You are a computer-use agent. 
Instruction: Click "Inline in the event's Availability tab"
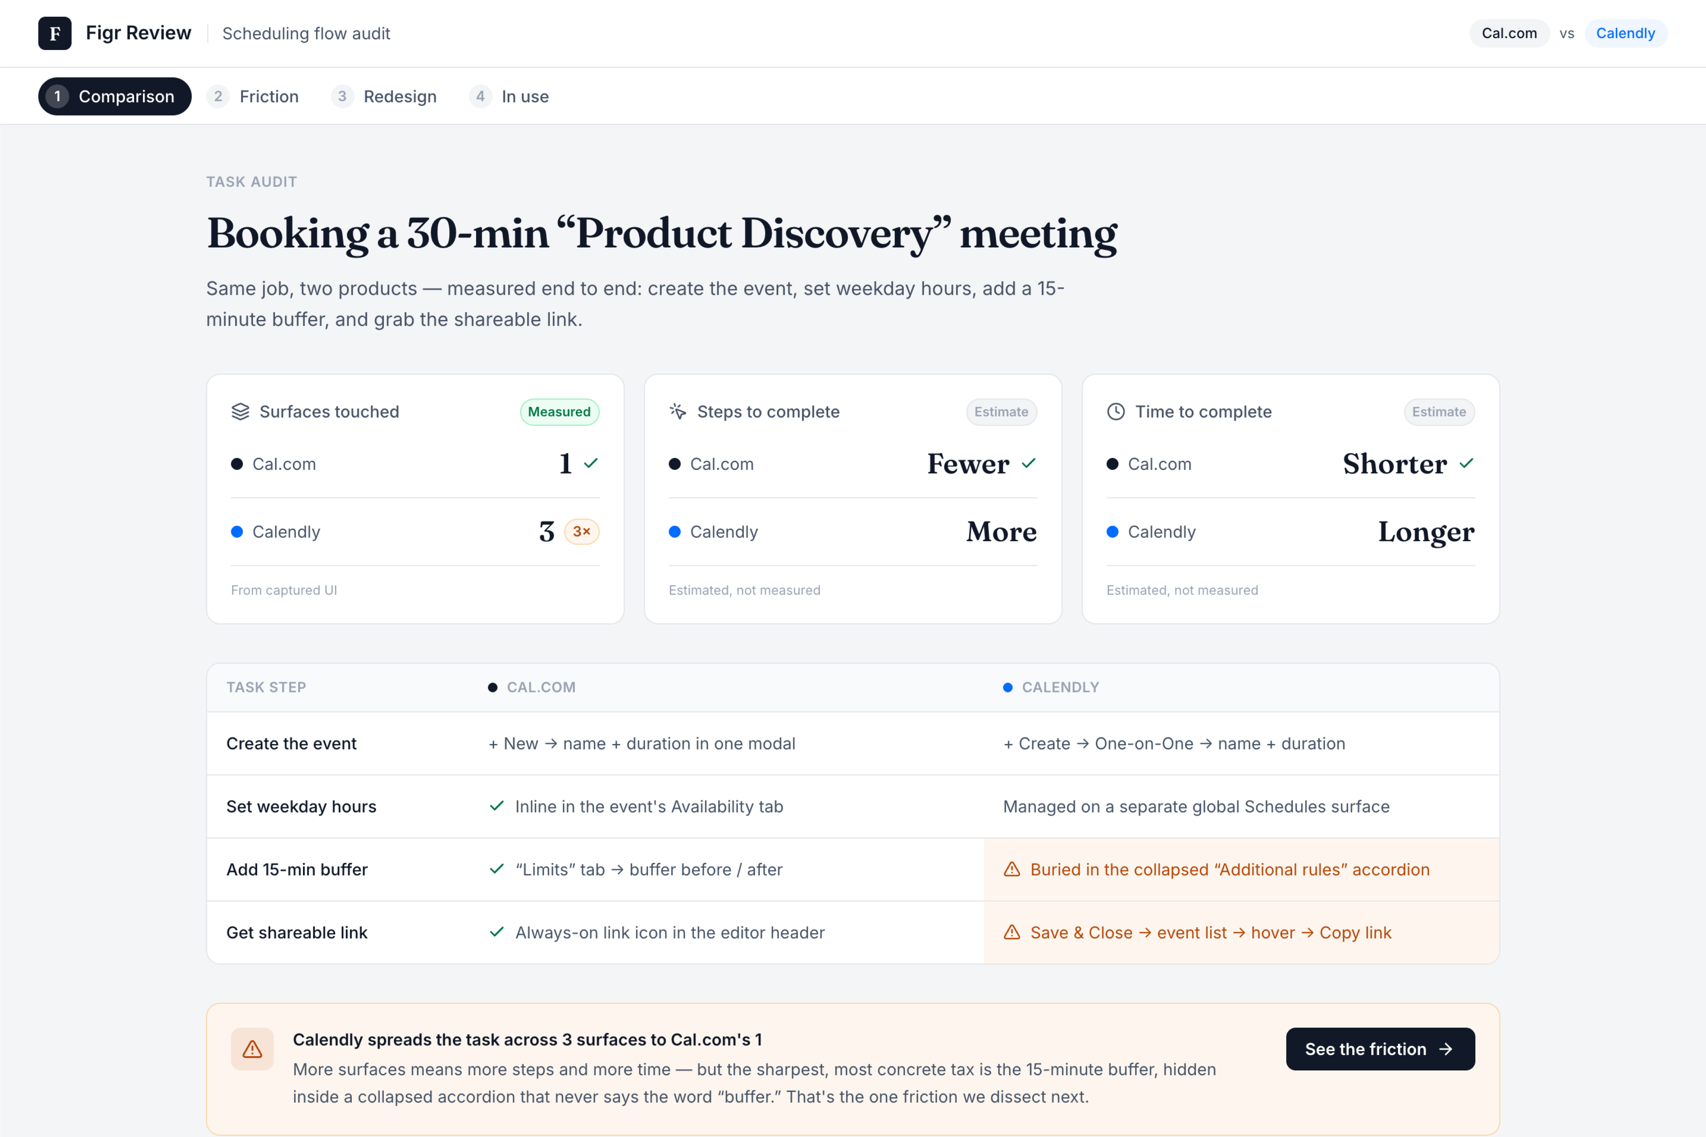pyautogui.click(x=649, y=806)
